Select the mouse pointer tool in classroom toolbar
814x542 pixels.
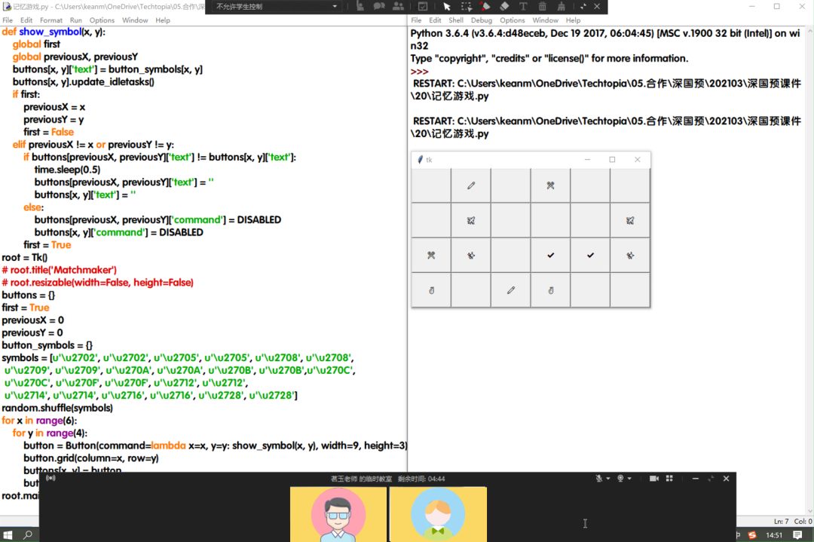point(446,6)
